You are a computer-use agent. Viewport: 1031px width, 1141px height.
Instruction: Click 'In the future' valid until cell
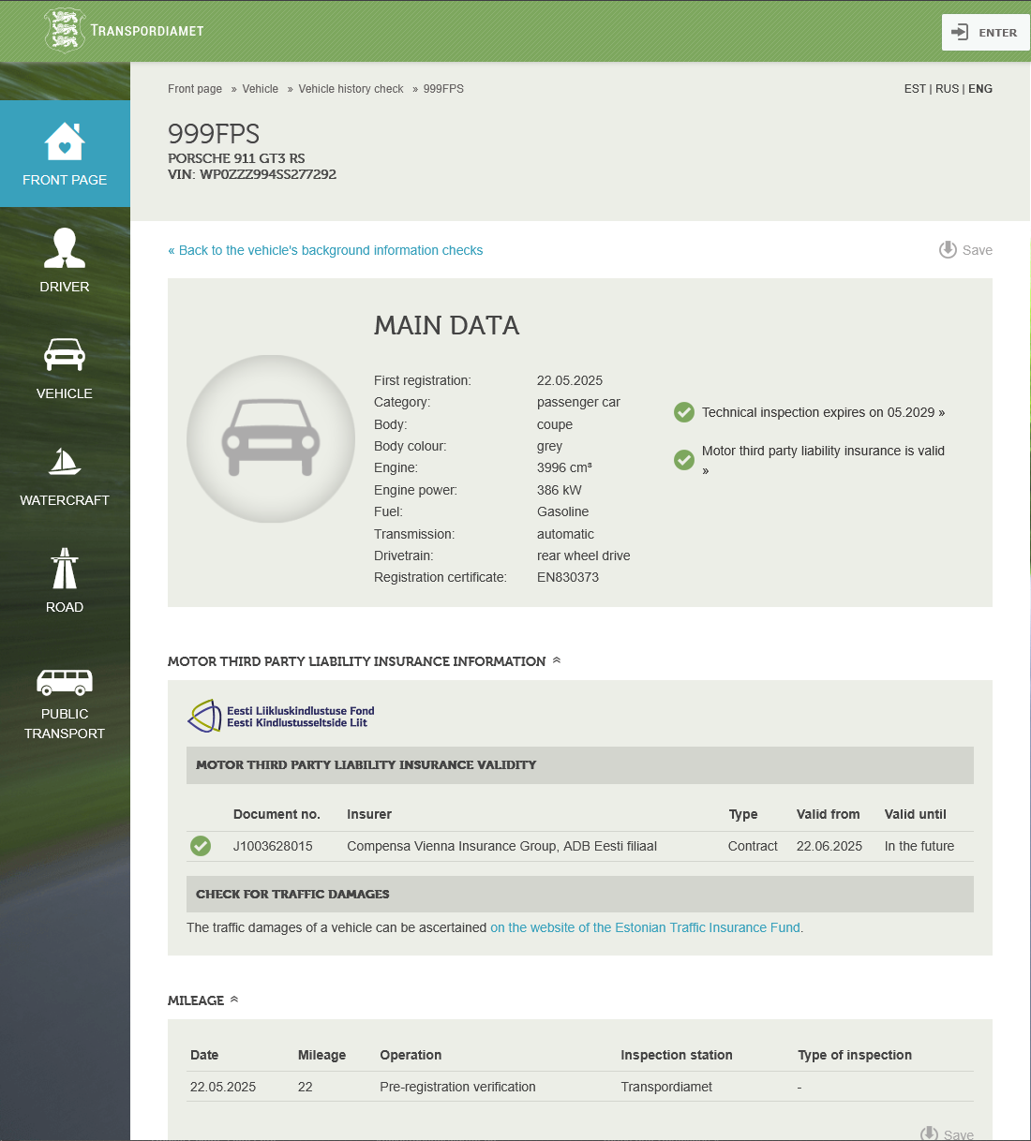[x=919, y=846]
